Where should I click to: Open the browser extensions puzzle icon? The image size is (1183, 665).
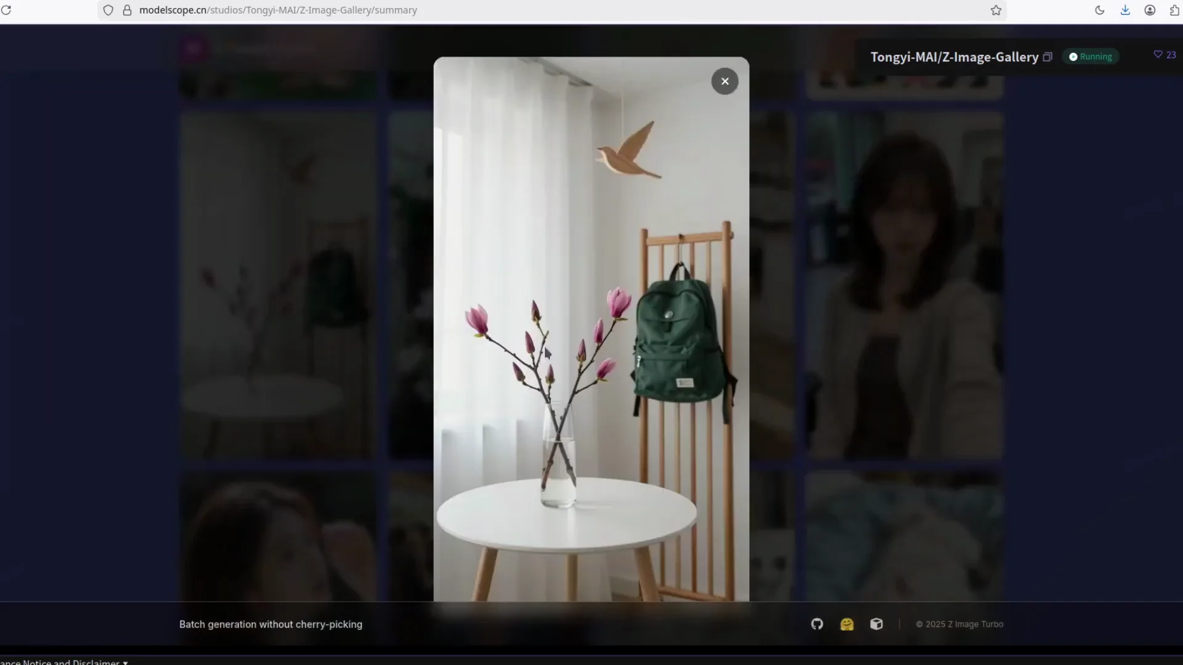[1174, 10]
